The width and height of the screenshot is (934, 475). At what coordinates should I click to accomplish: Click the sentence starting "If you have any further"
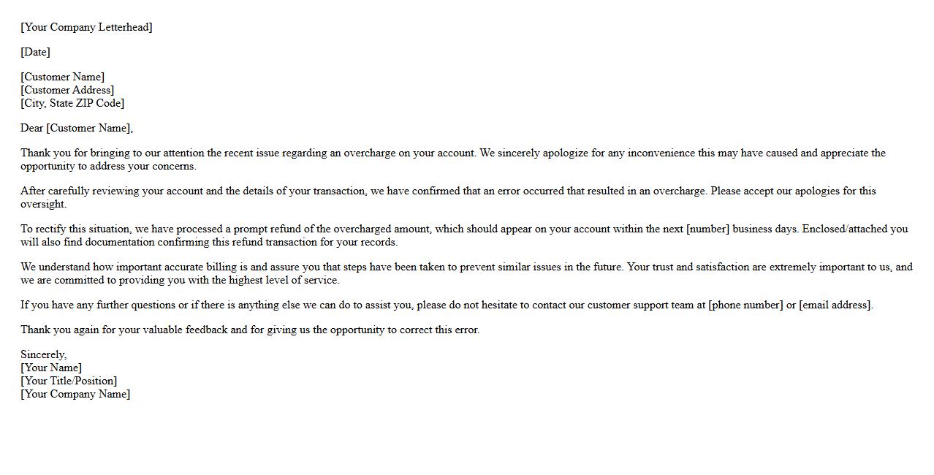(292, 305)
